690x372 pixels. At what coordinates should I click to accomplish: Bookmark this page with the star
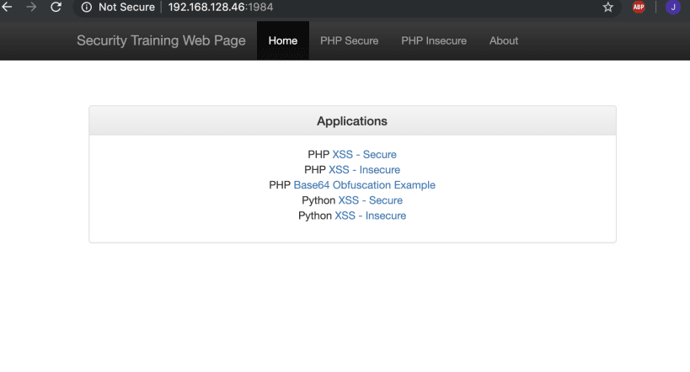tap(608, 7)
